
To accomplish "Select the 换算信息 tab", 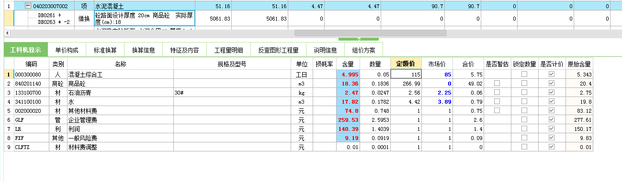I will click(143, 50).
